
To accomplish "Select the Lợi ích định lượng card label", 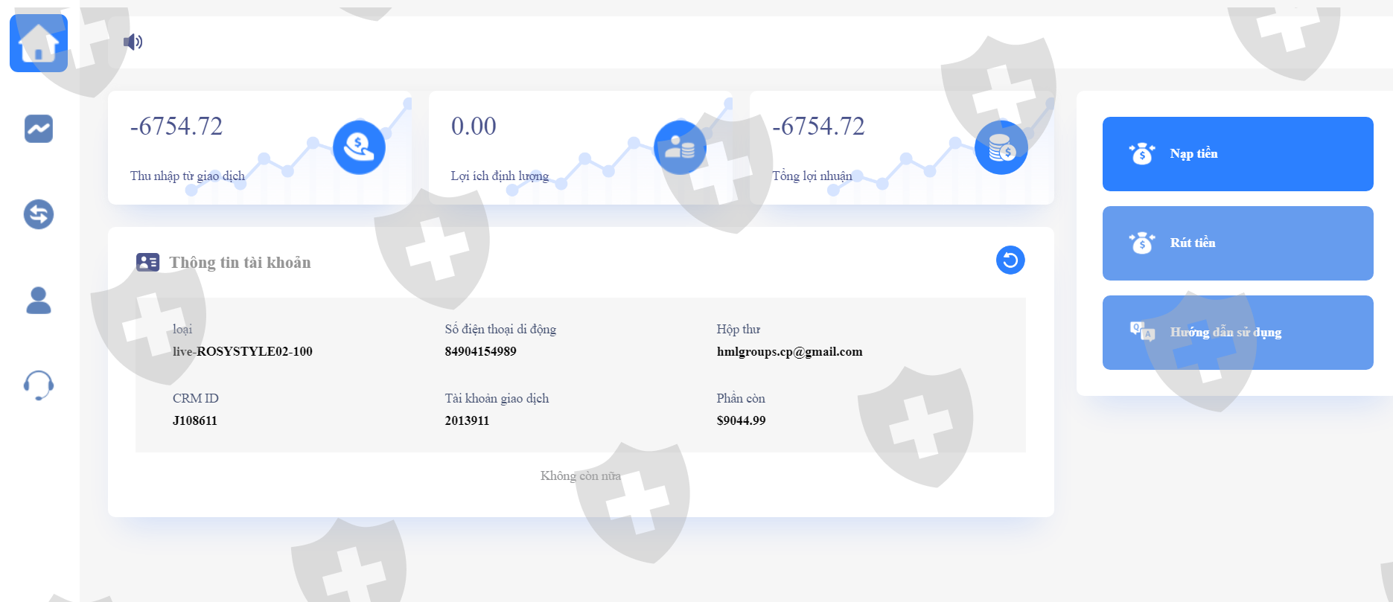I will [x=500, y=176].
